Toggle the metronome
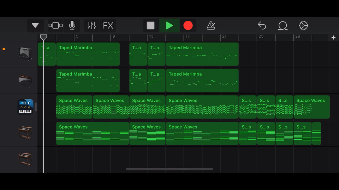The height and width of the screenshot is (190, 339). (211, 25)
